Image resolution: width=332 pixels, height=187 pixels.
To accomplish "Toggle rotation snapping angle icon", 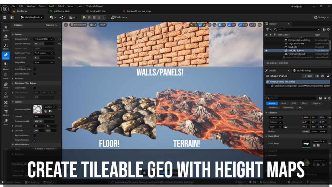I will click(230, 25).
